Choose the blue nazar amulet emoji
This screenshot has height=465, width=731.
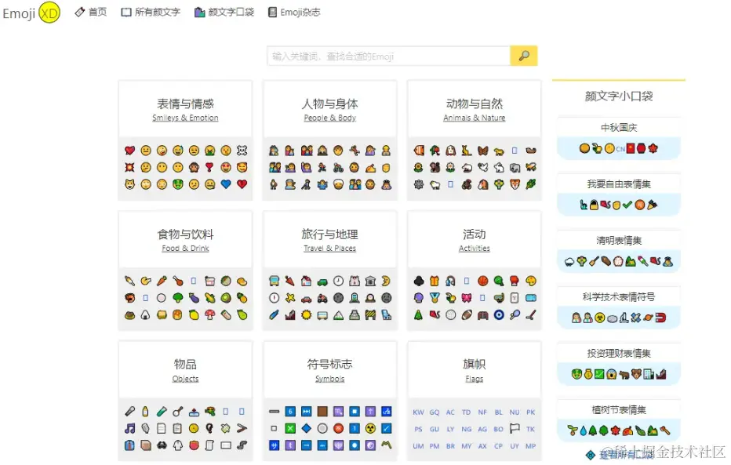click(499, 315)
